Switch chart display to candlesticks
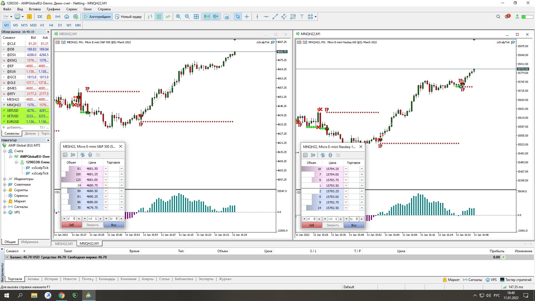The height and width of the screenshot is (301, 535). point(159,17)
